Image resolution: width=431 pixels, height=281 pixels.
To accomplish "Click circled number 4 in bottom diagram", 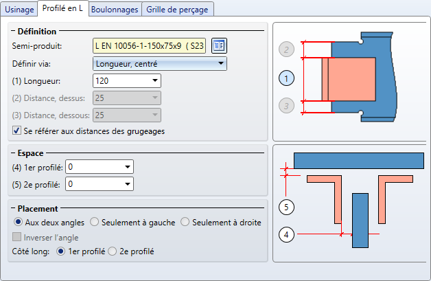I will (287, 235).
